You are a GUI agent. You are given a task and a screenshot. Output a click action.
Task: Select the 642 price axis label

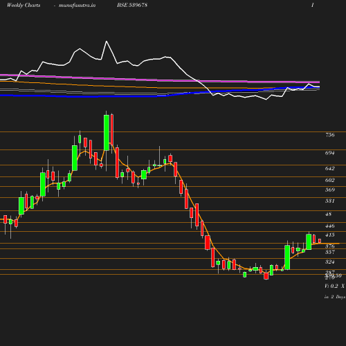click(x=330, y=168)
